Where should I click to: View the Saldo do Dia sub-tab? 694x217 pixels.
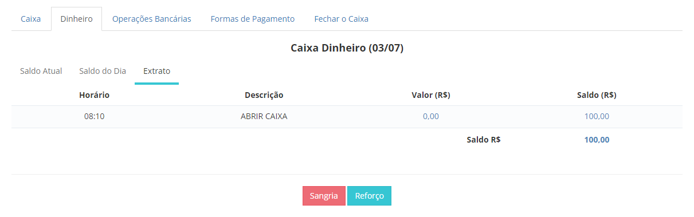103,71
